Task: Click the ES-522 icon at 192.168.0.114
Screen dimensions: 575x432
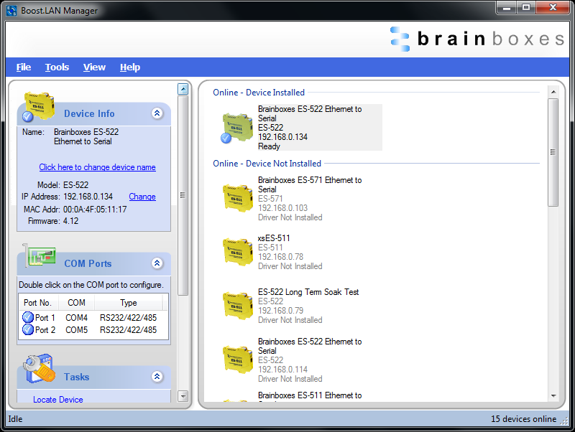Action: coord(236,359)
